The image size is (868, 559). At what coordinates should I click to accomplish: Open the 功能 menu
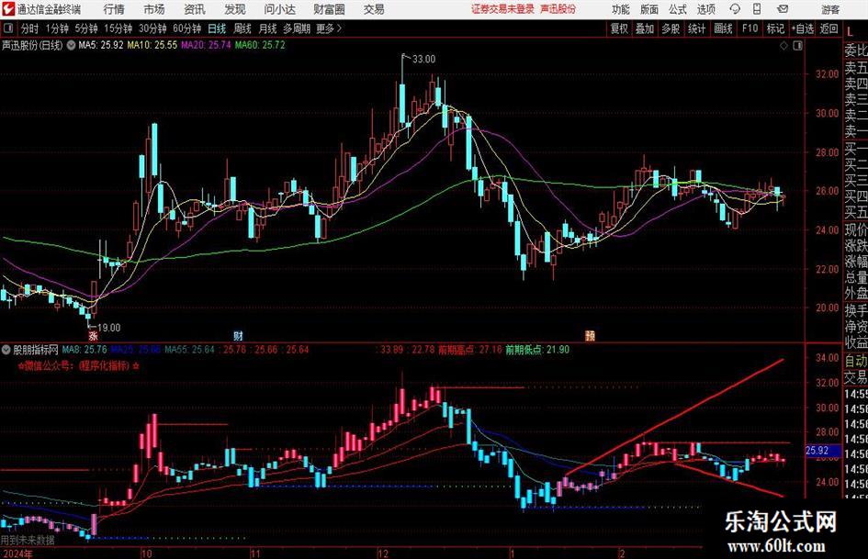point(621,9)
